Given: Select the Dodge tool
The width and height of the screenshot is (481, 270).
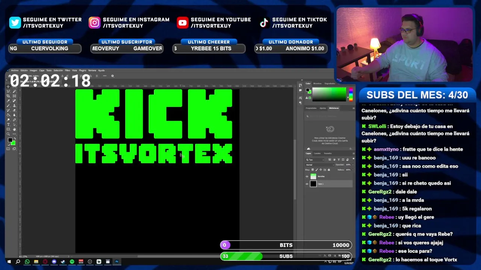Looking at the screenshot, I should (8, 120).
